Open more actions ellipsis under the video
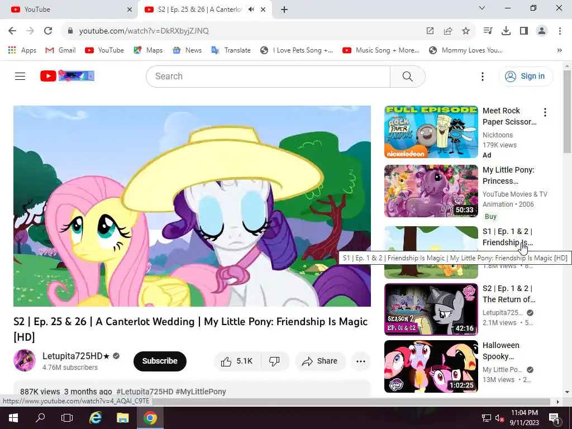 [x=360, y=361]
